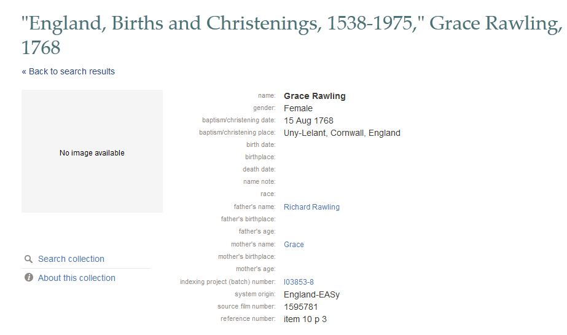Open the About this collection link
The height and width of the screenshot is (335, 567).
coord(77,278)
